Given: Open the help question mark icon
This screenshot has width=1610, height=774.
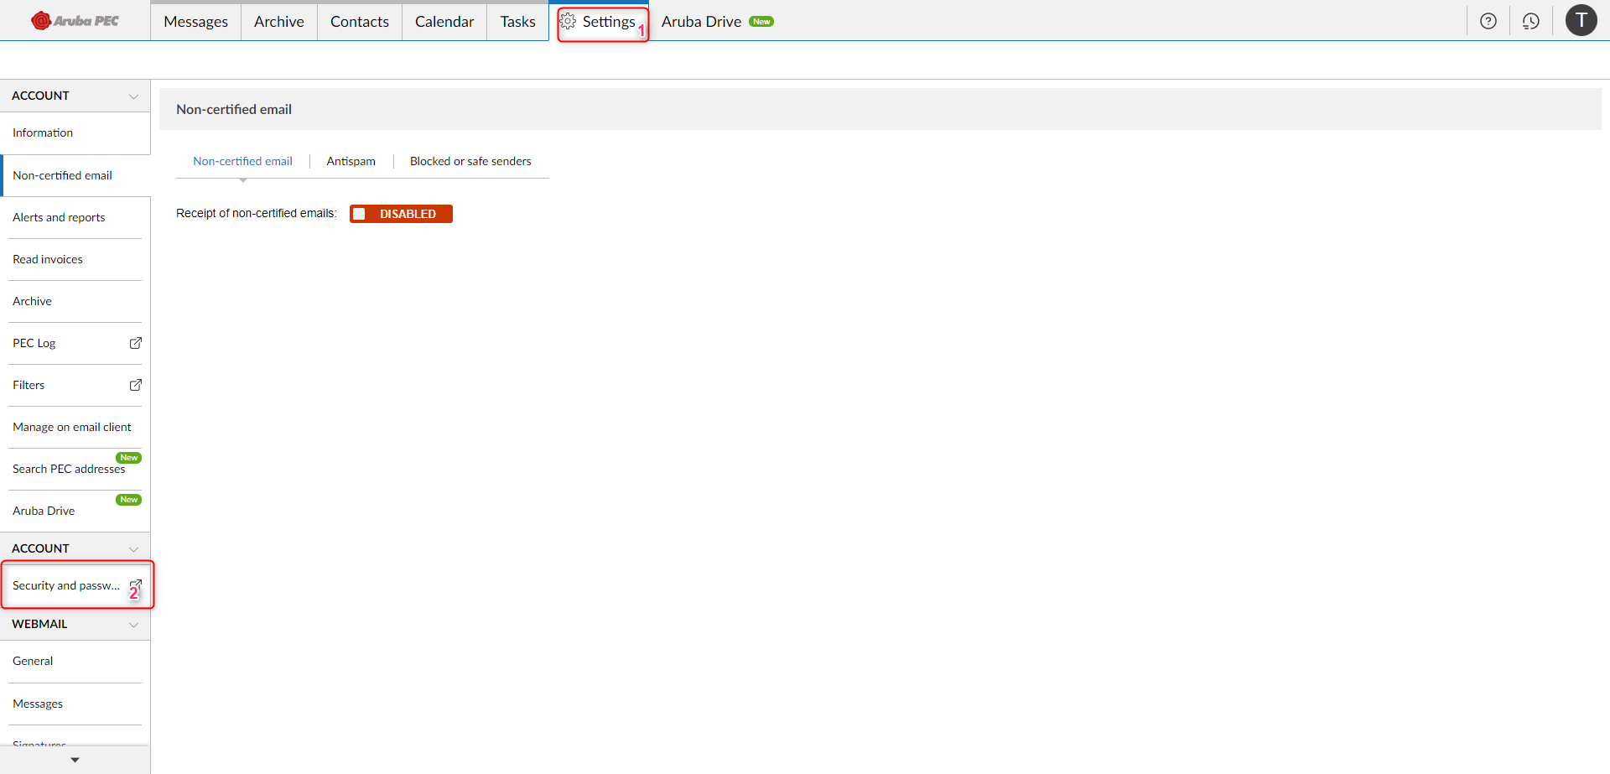Looking at the screenshot, I should 1488,21.
